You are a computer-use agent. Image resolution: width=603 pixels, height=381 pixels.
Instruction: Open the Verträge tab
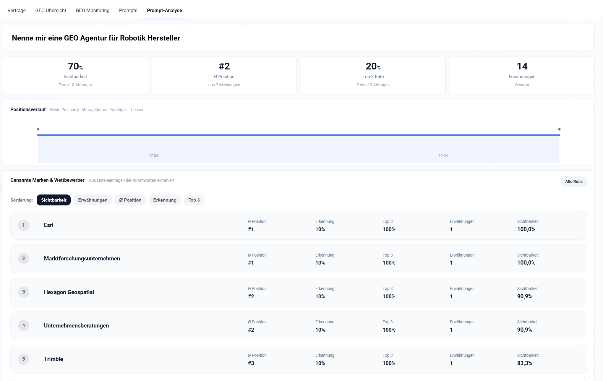17,10
